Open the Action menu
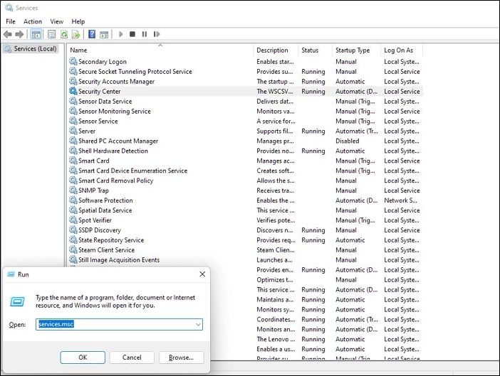Screen dimensions: 500x376 point(33,21)
